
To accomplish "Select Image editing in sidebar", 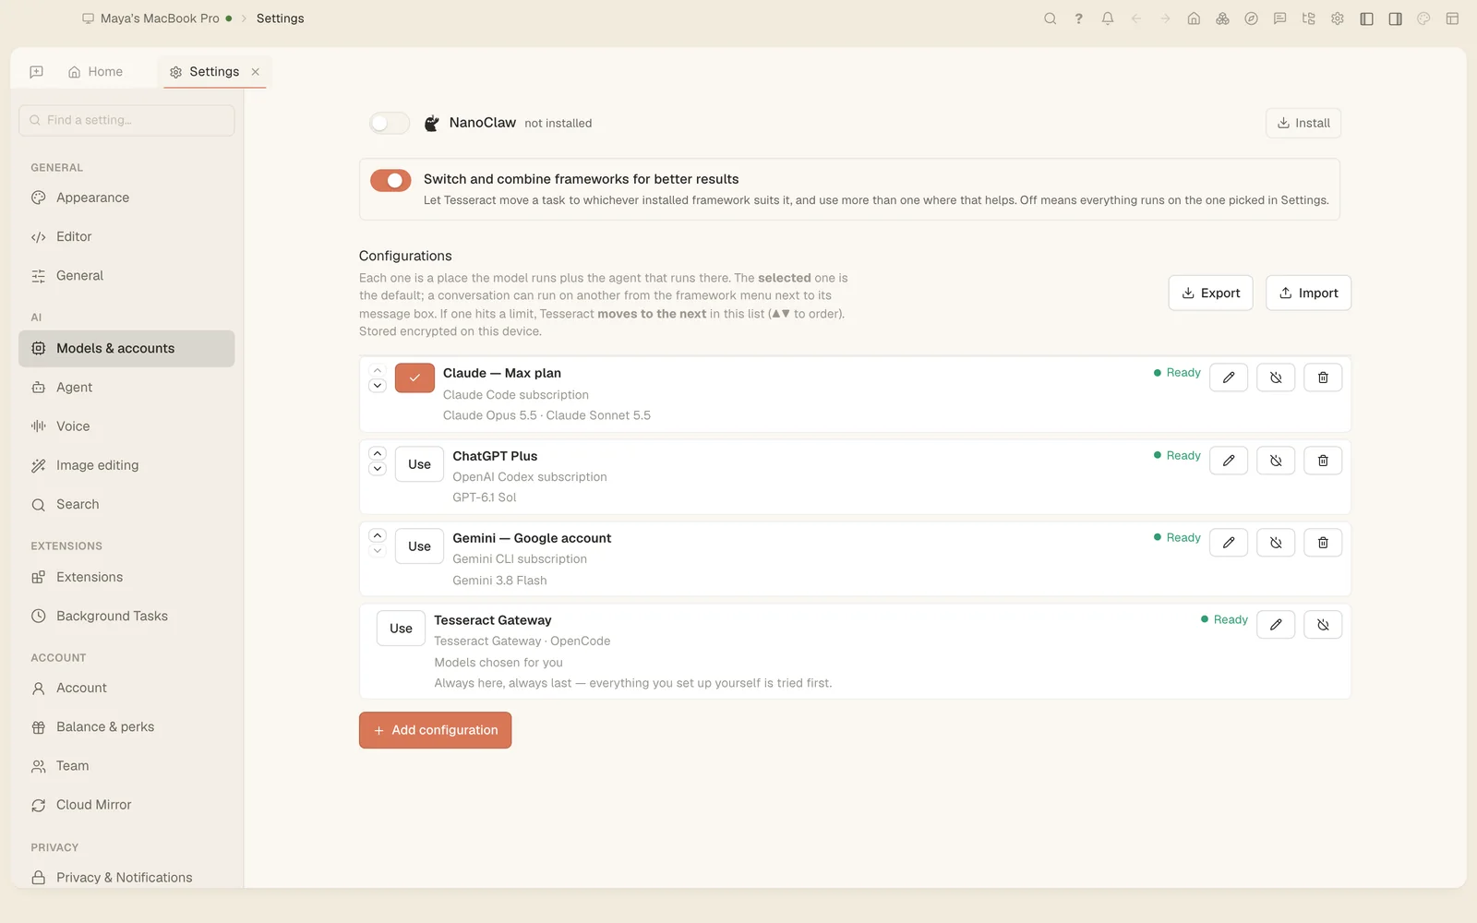I will coord(126,465).
